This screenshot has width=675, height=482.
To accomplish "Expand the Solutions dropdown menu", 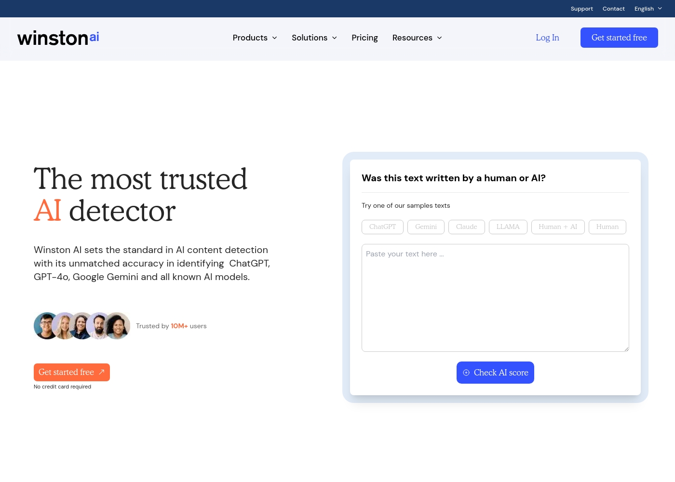I will click(x=314, y=38).
